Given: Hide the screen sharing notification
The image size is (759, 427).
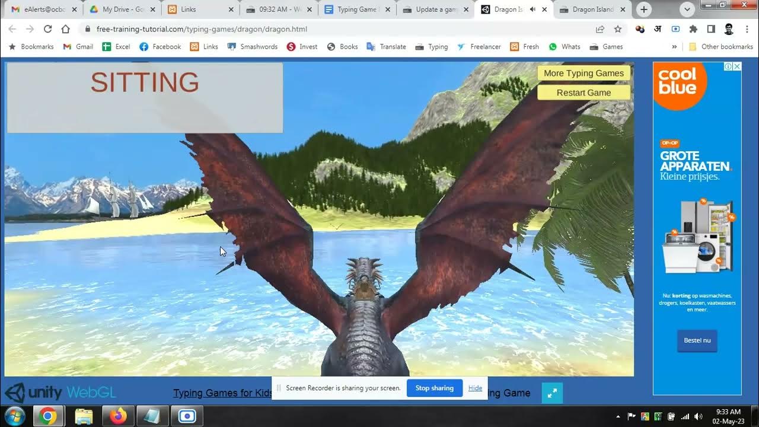Looking at the screenshot, I should pos(475,388).
